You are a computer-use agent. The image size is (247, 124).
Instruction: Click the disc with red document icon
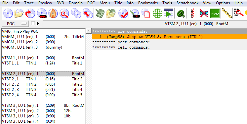[146, 14]
